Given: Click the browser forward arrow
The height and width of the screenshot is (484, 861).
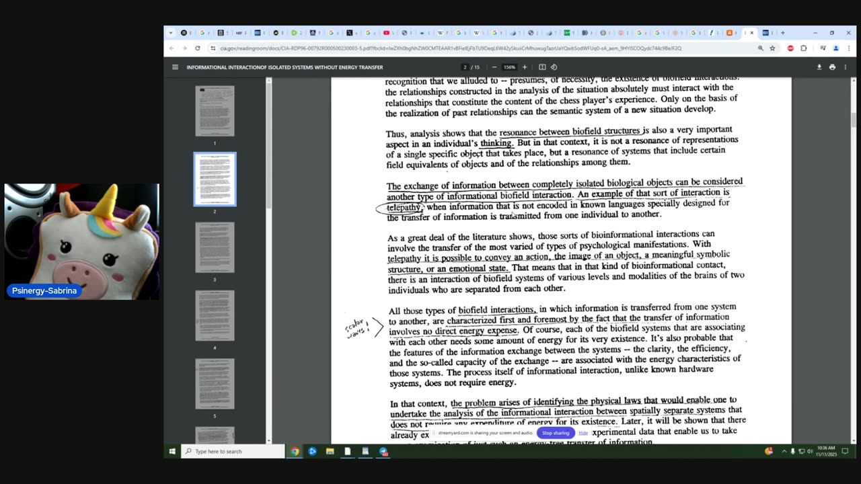Looking at the screenshot, I should coord(184,48).
